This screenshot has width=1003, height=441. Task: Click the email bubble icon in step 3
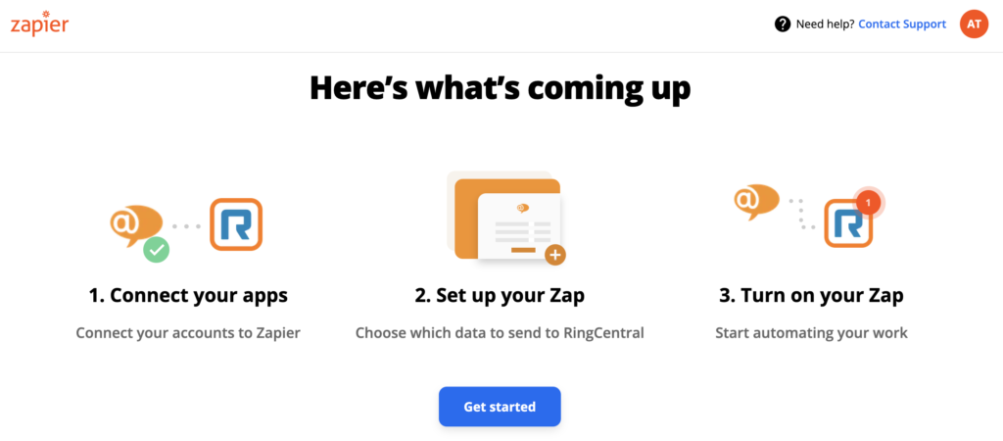pos(755,200)
